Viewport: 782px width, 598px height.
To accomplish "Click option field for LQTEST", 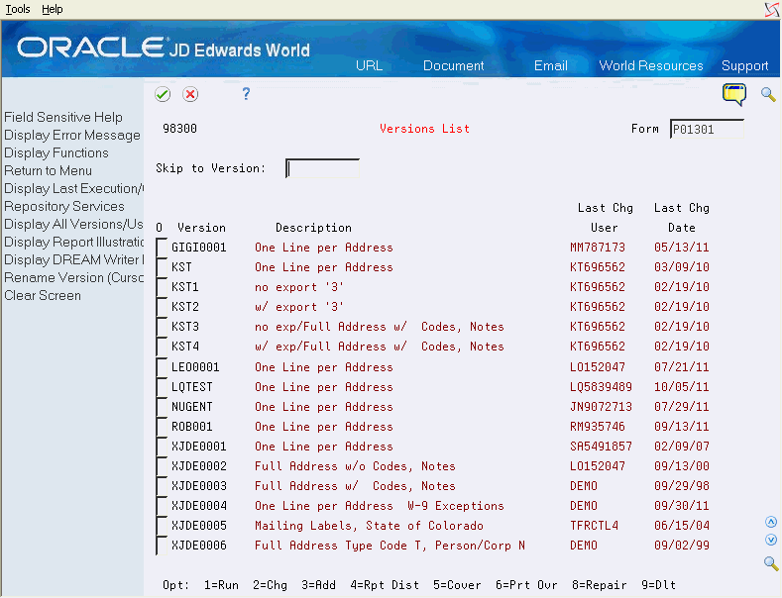I will tap(162, 387).
